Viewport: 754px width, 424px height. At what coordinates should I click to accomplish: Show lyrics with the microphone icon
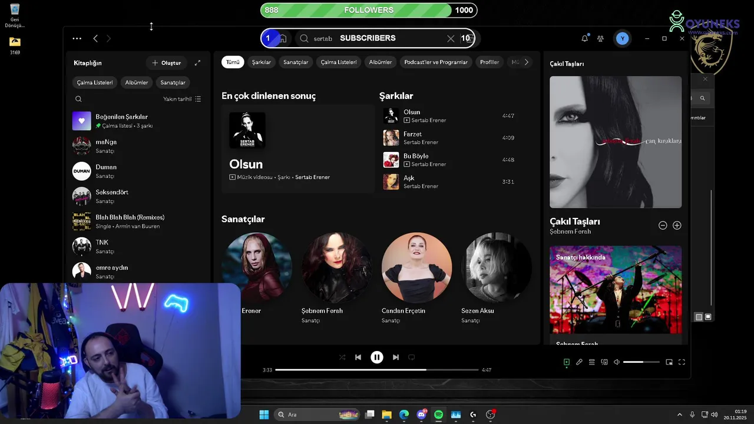click(579, 362)
